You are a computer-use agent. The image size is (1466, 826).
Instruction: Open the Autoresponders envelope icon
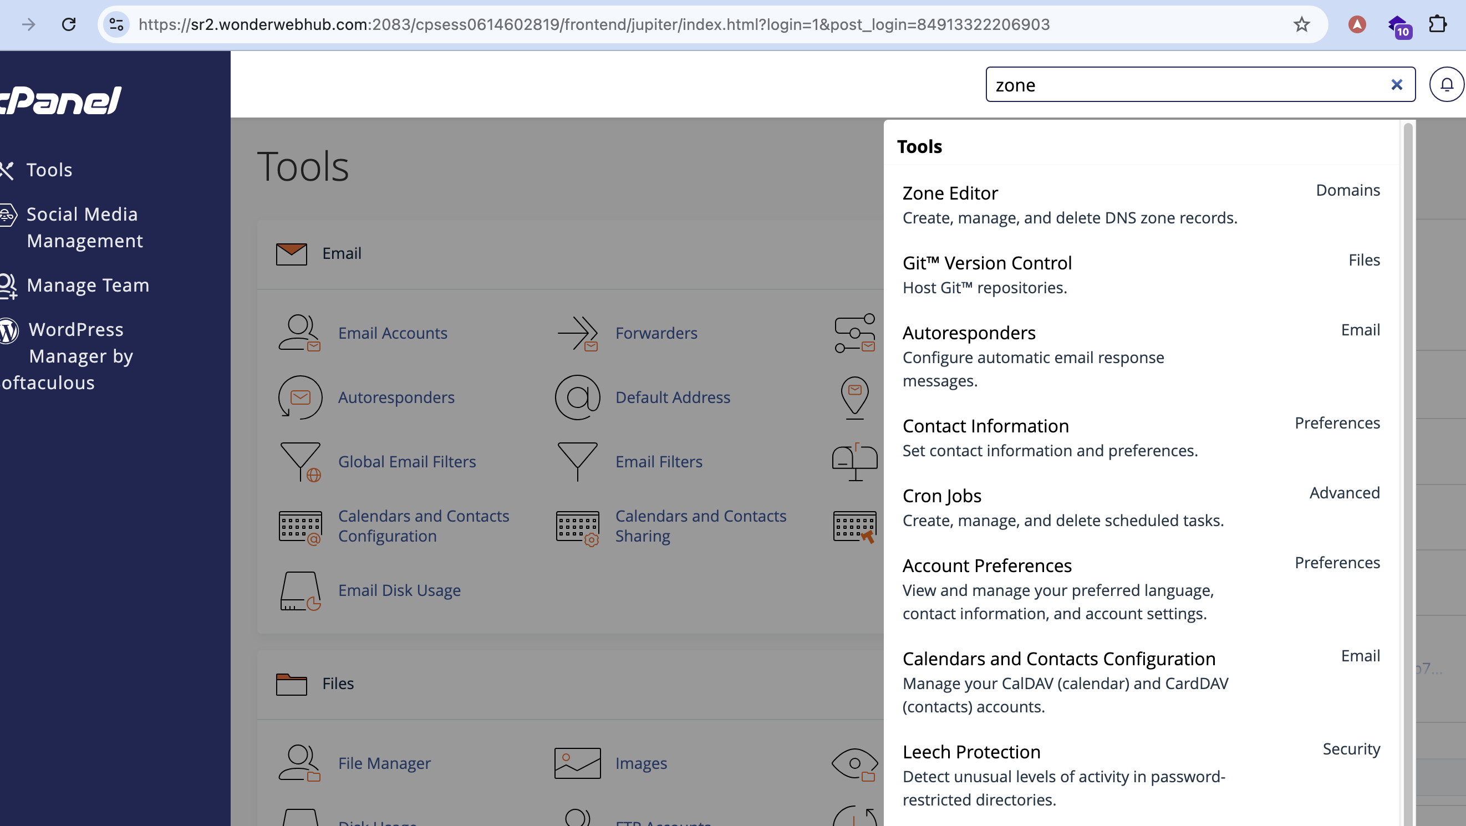(299, 397)
